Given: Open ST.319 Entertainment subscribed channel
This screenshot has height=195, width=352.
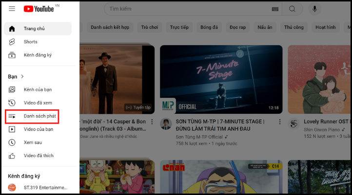Looking at the screenshot, I should point(38,187).
